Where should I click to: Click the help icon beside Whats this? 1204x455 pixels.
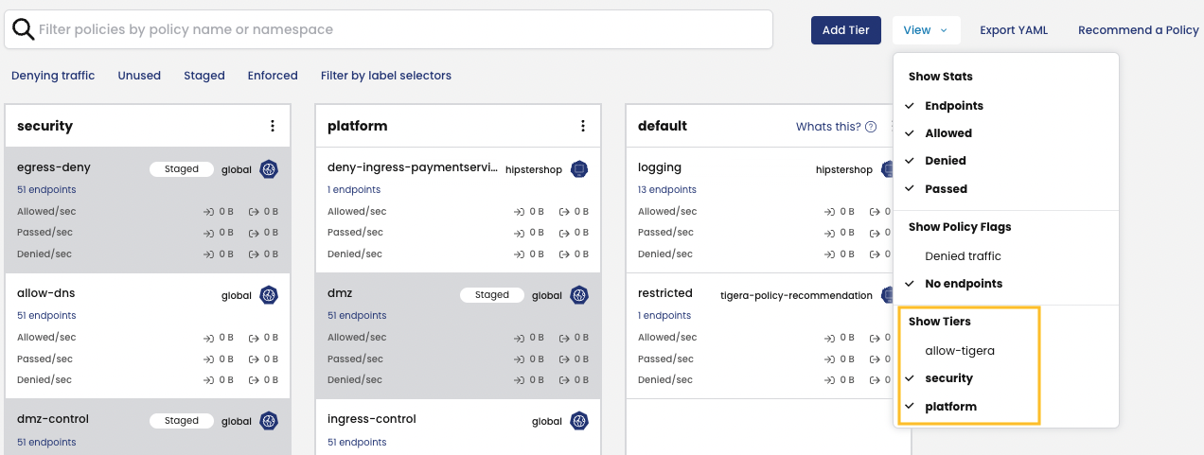871,127
